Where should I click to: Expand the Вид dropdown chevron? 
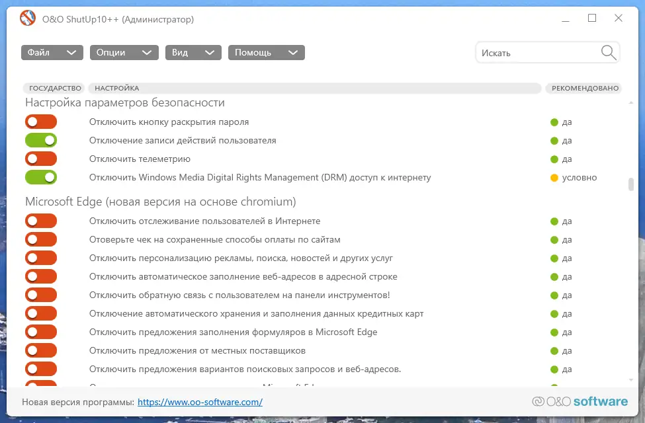click(210, 52)
